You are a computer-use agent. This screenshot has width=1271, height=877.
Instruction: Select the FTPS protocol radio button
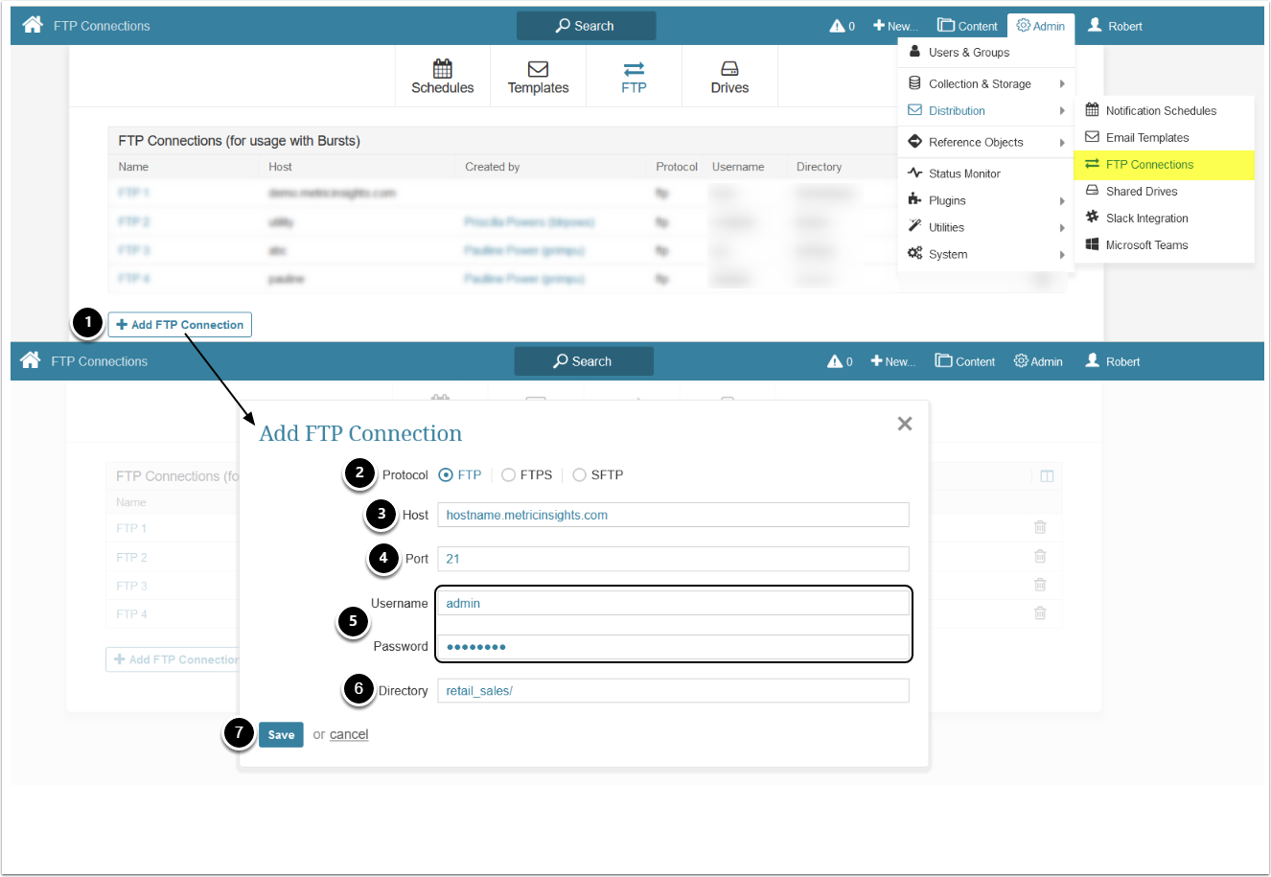[x=509, y=475]
